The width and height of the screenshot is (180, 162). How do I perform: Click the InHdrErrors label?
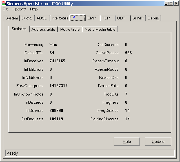click(x=34, y=70)
